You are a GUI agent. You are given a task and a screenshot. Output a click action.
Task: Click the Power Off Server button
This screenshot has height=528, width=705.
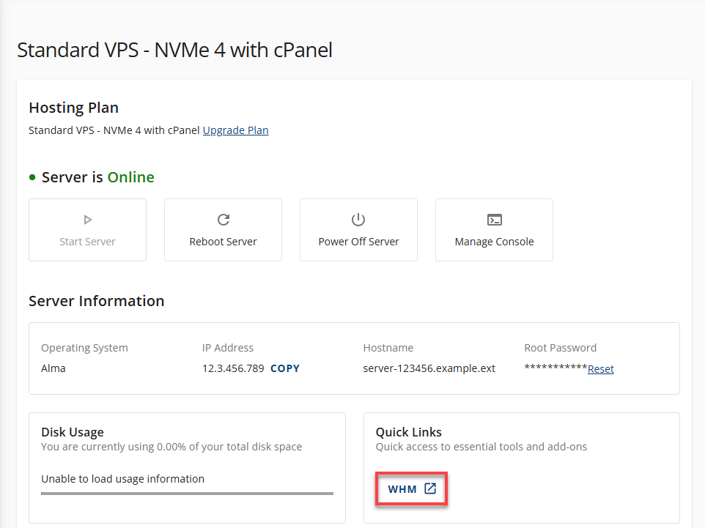(359, 230)
